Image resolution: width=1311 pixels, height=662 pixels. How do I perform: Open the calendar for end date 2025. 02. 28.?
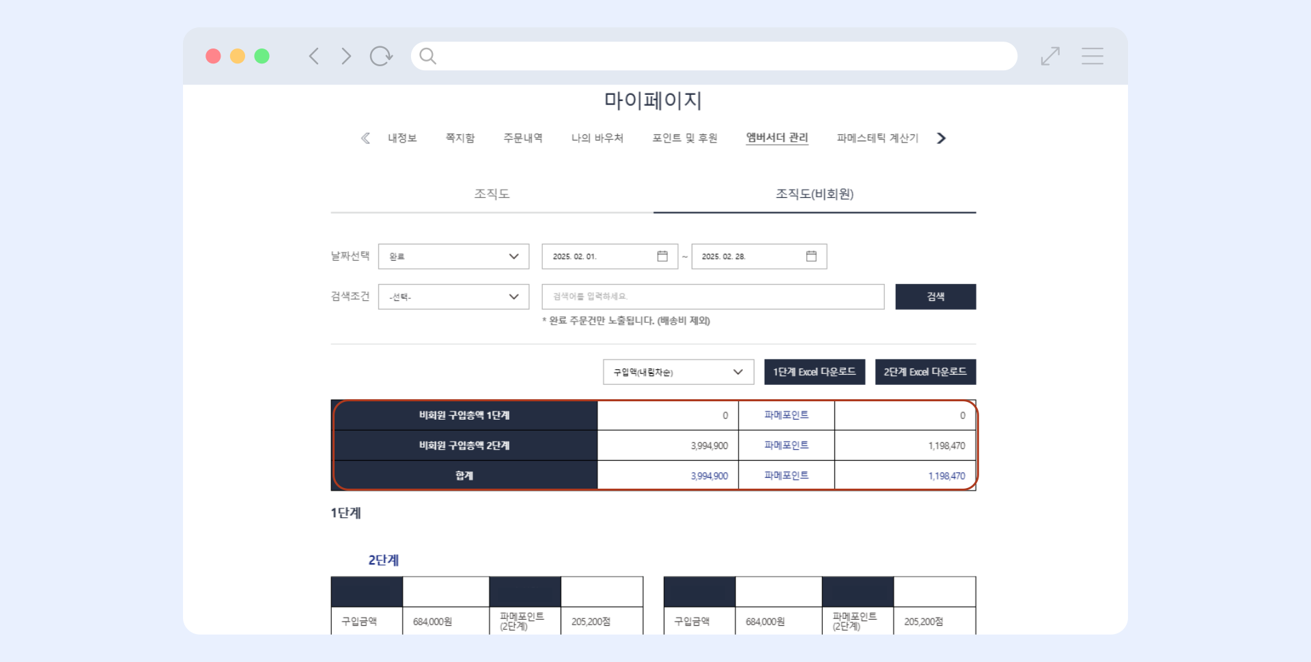(x=811, y=256)
